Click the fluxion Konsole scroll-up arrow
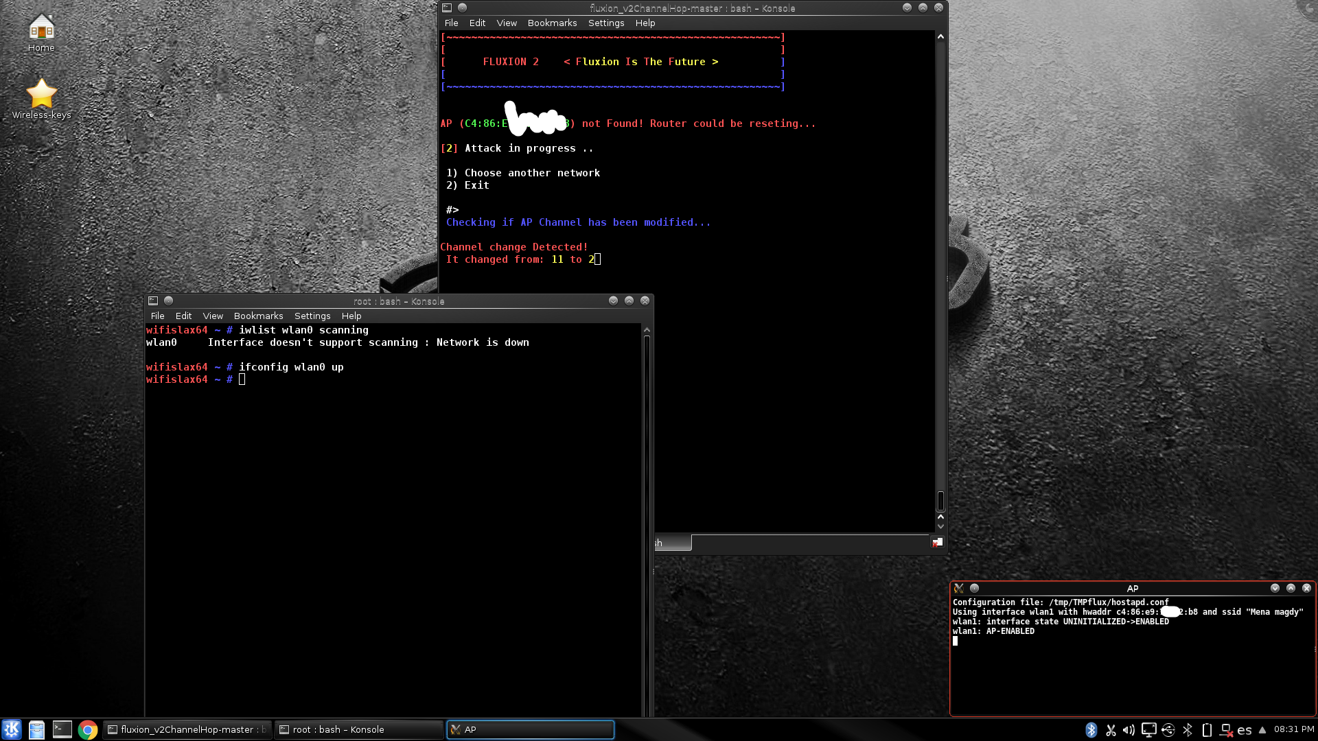The height and width of the screenshot is (741, 1318). [940, 36]
